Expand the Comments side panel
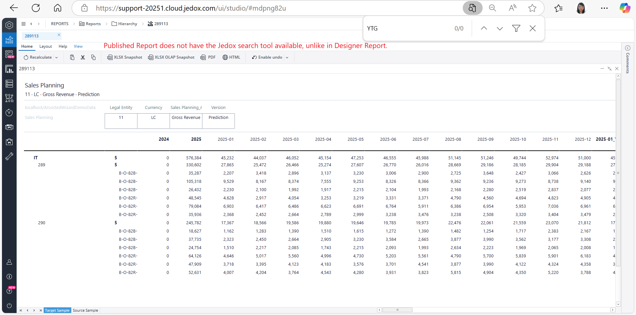The image size is (636, 315). click(x=627, y=48)
